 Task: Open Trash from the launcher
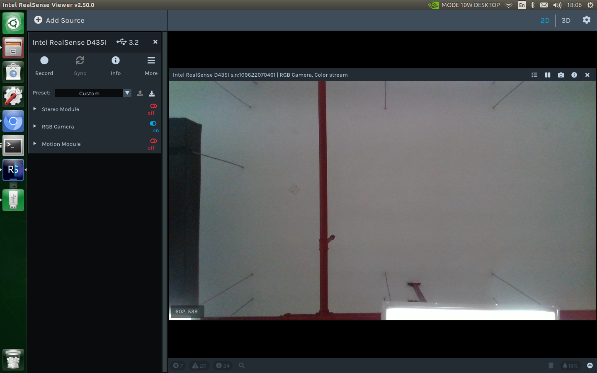(13, 359)
